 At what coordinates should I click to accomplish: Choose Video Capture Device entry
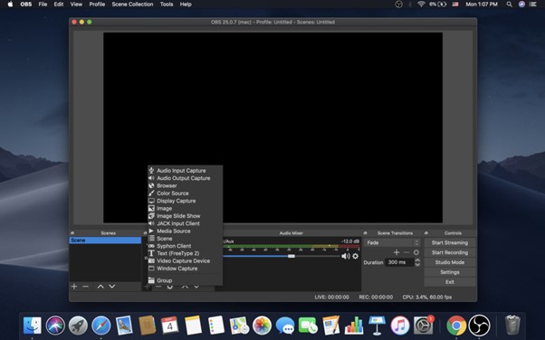coord(185,261)
